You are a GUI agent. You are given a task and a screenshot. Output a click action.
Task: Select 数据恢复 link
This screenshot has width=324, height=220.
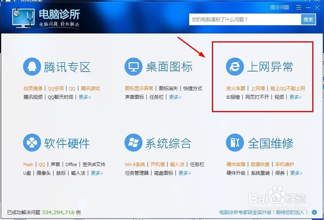point(260,165)
